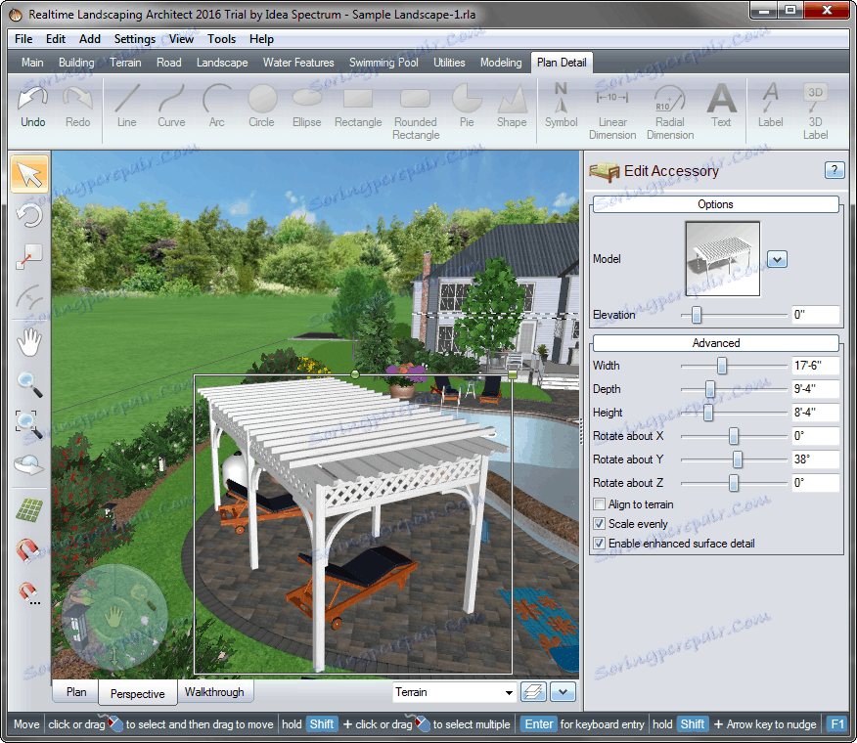
Task: Select the 3D Label tool
Action: click(x=816, y=112)
